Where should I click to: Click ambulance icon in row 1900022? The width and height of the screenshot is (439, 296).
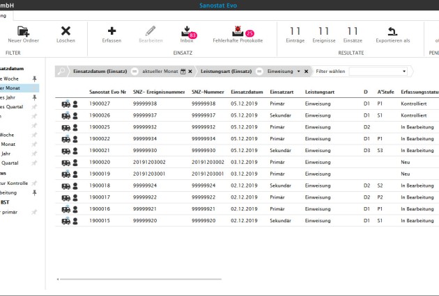coord(66,139)
